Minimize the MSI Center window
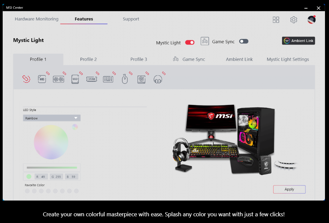329x223 pixels. coord(306,8)
